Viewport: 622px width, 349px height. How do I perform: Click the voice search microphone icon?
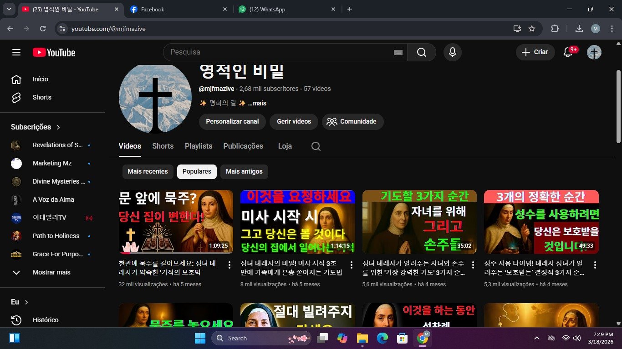click(x=452, y=52)
